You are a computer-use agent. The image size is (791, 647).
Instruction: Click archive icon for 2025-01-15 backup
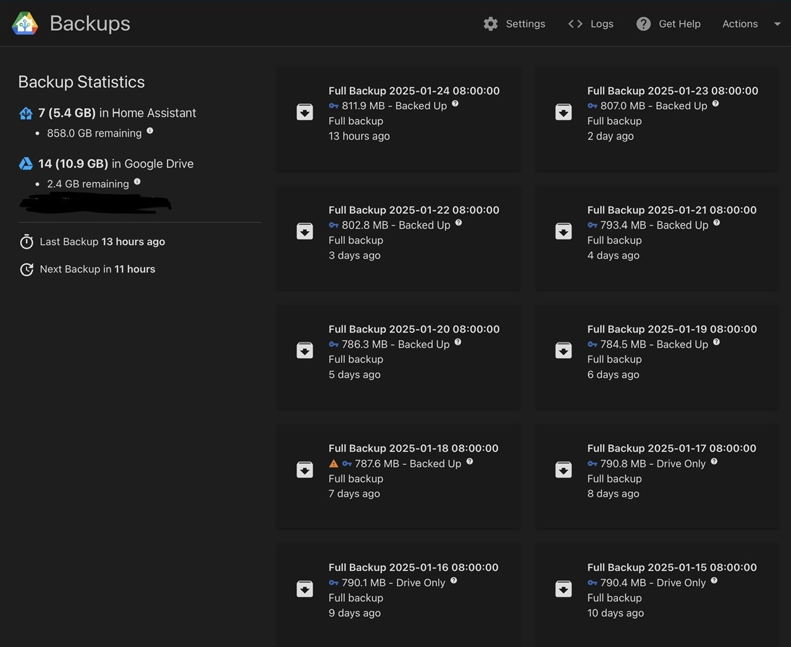point(564,589)
